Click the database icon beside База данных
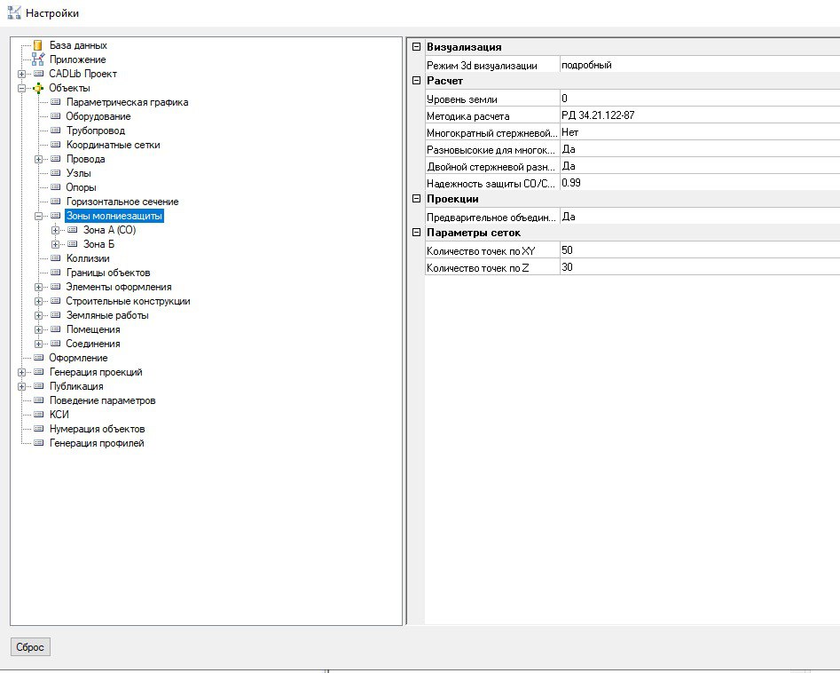 click(x=38, y=45)
